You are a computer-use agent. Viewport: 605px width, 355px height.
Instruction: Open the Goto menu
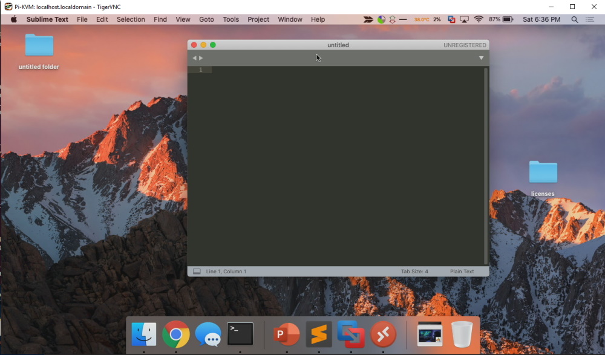click(206, 19)
